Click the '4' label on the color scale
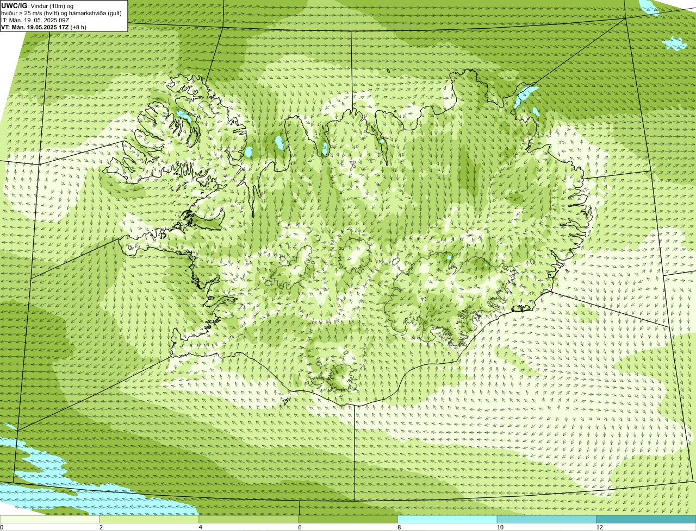 [x=201, y=527]
